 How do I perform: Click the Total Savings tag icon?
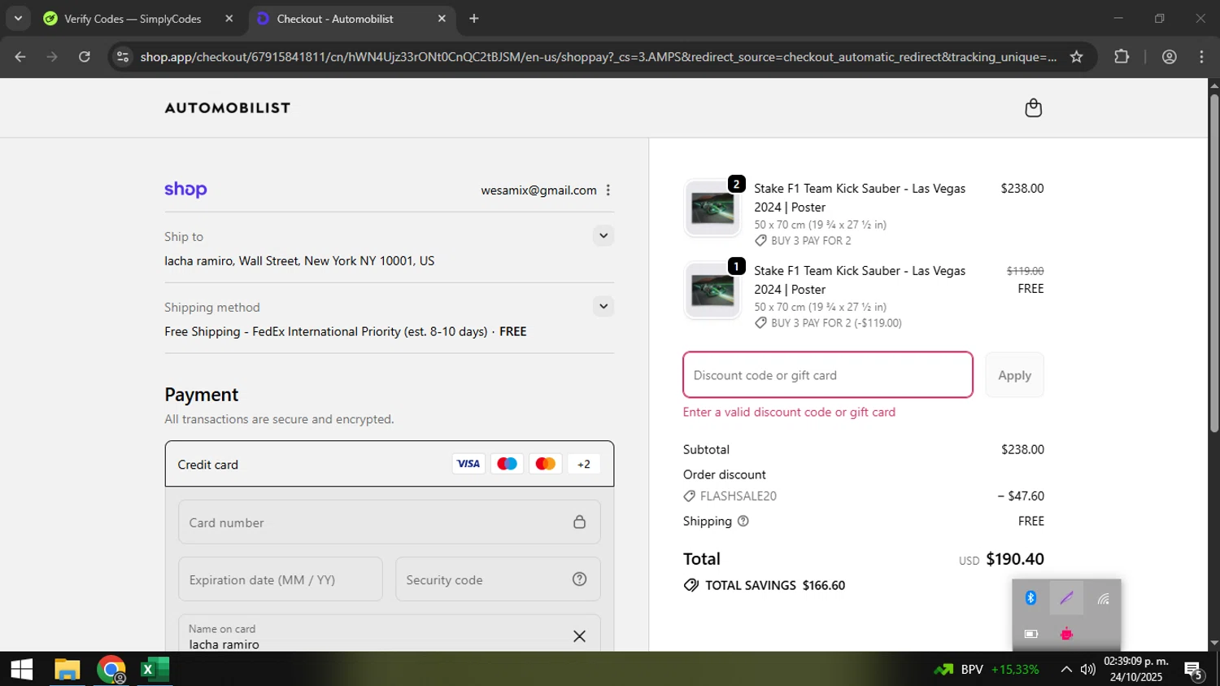(x=691, y=585)
